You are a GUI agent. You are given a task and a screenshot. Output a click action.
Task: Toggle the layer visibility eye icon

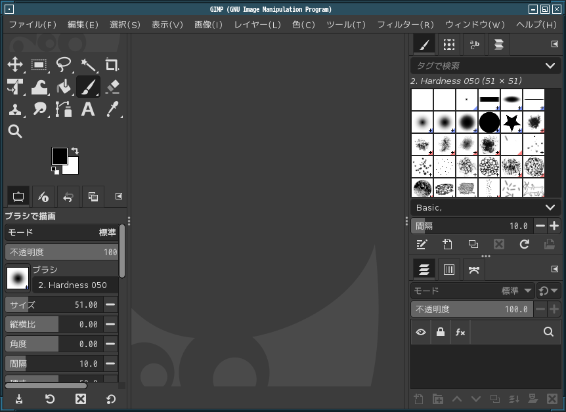pos(421,333)
